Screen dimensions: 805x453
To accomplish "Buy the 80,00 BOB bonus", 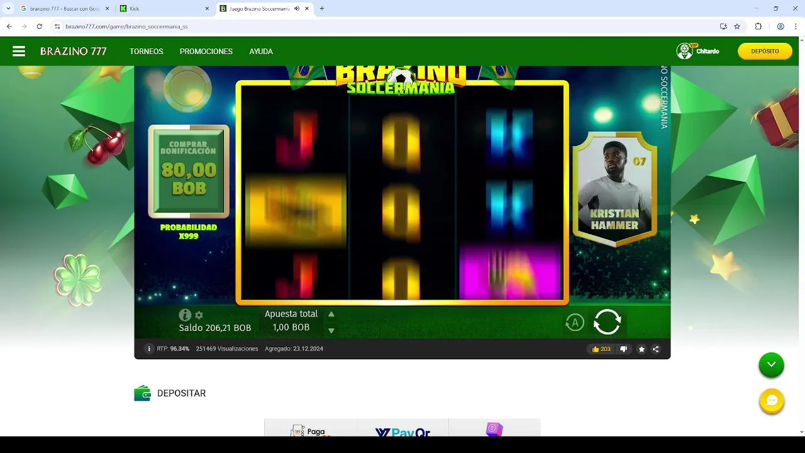I will (x=189, y=171).
